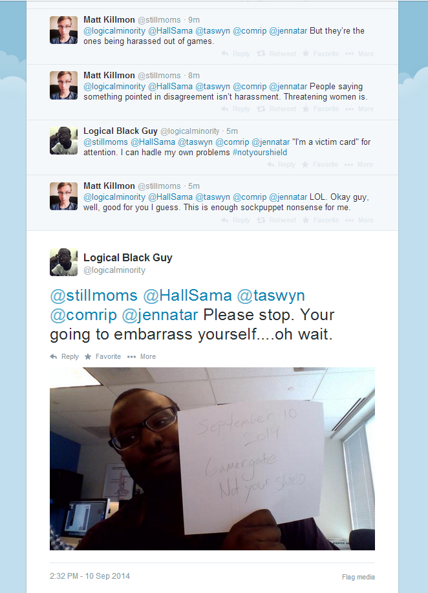This screenshot has height=593, width=428.
Task: Click the Reply arrow on the 5m Logical Black Guy tweet
Action: coord(270,164)
